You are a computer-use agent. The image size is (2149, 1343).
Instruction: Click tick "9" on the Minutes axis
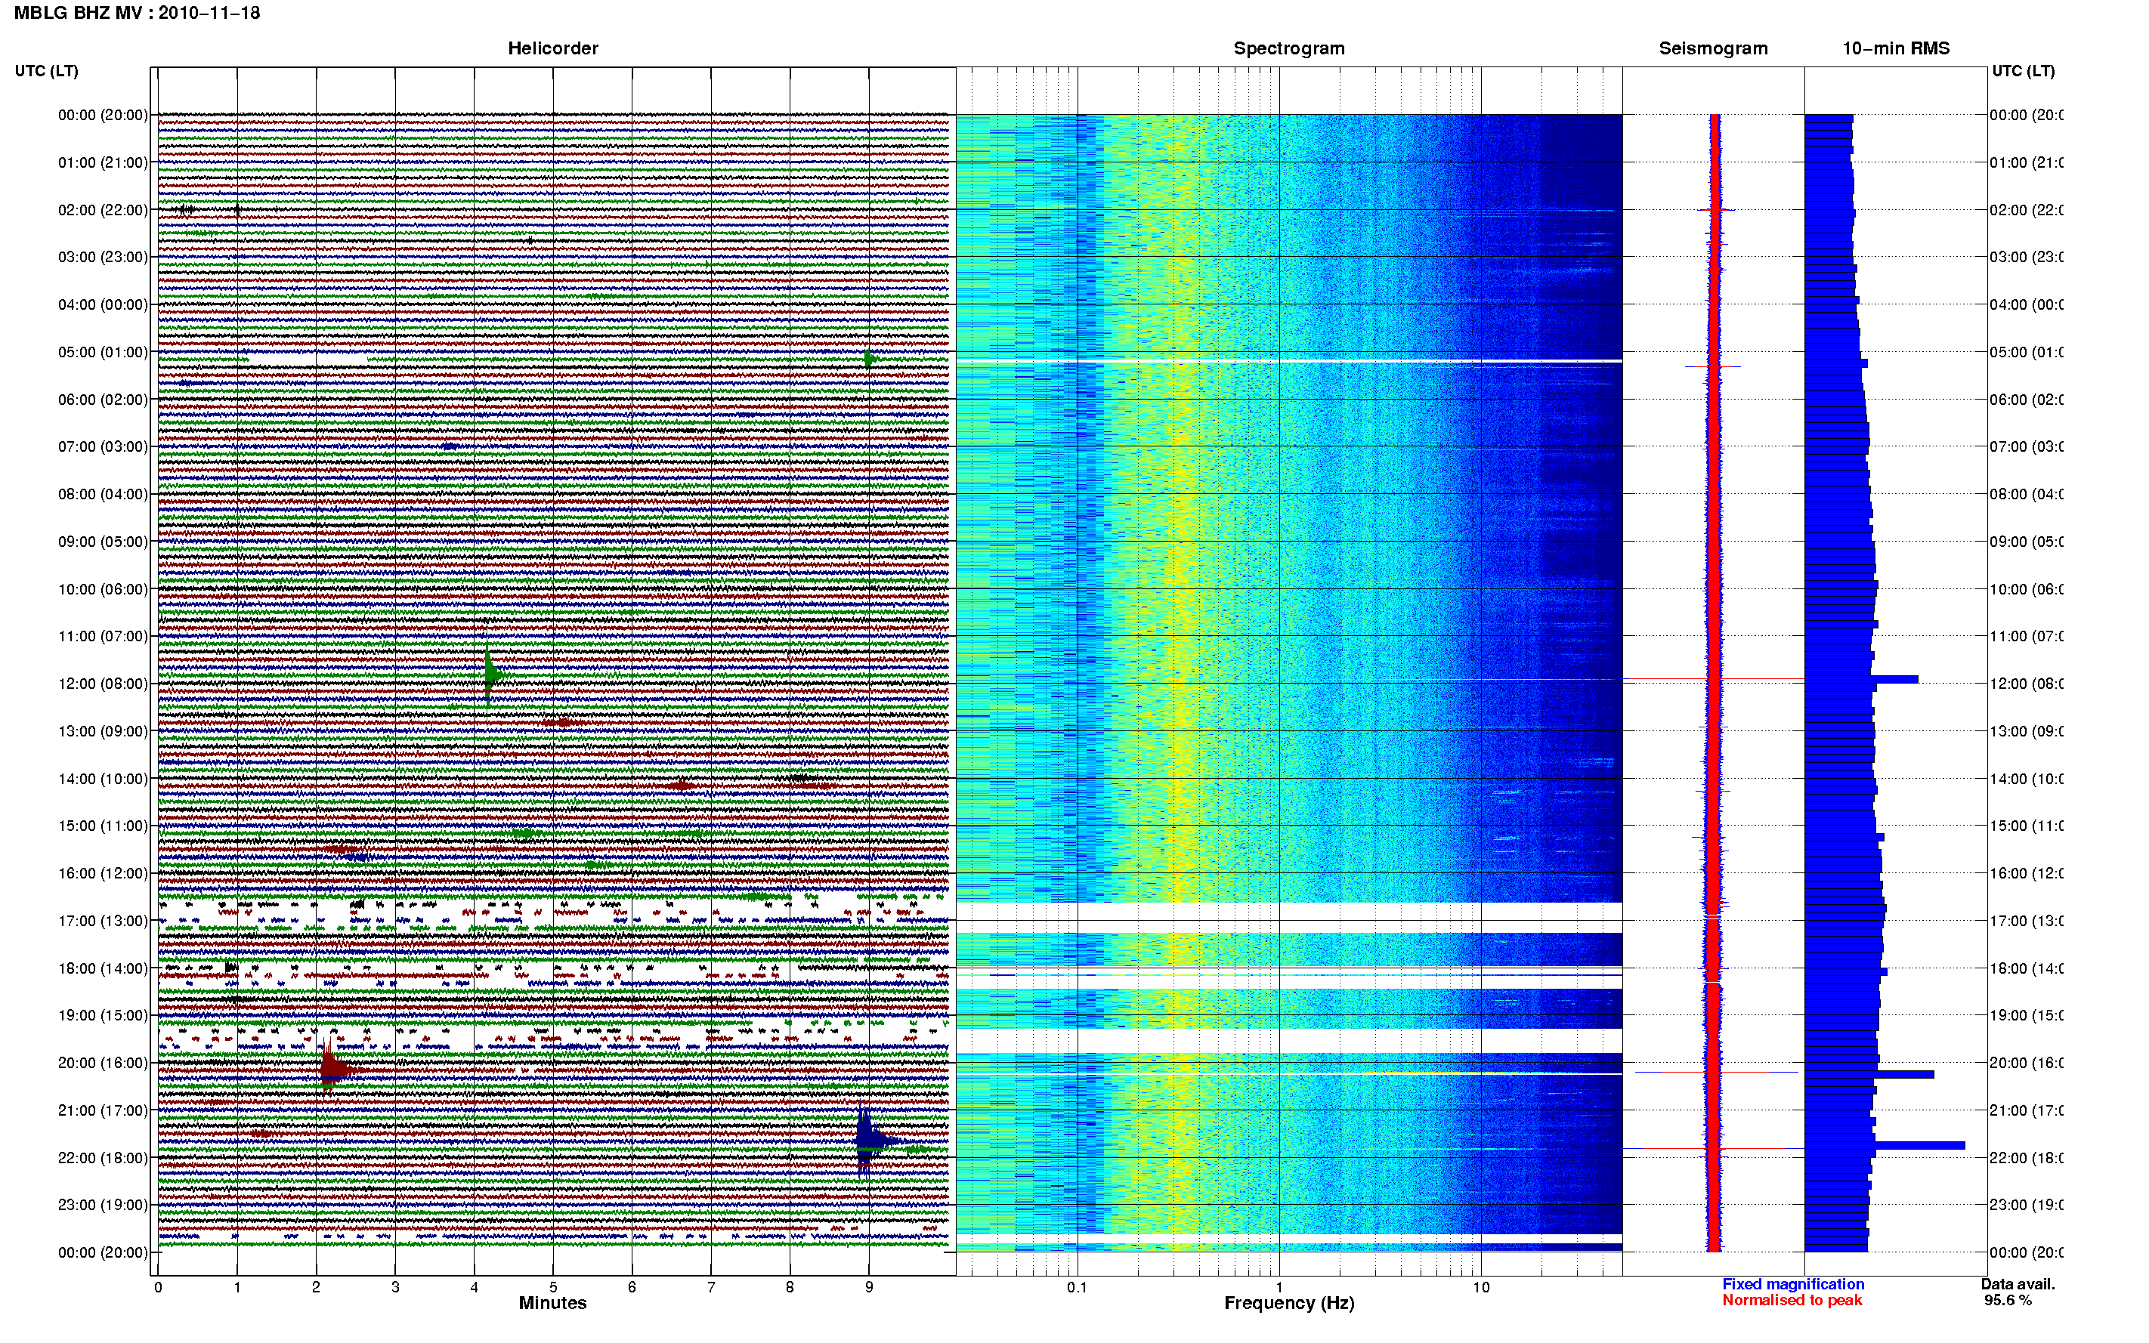tap(869, 1287)
